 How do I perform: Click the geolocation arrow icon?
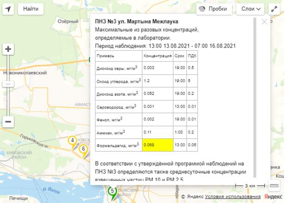(x=9, y=8)
